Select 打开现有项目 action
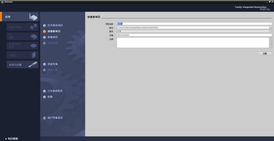The height and width of the screenshot is (141, 274). pyautogui.click(x=53, y=25)
